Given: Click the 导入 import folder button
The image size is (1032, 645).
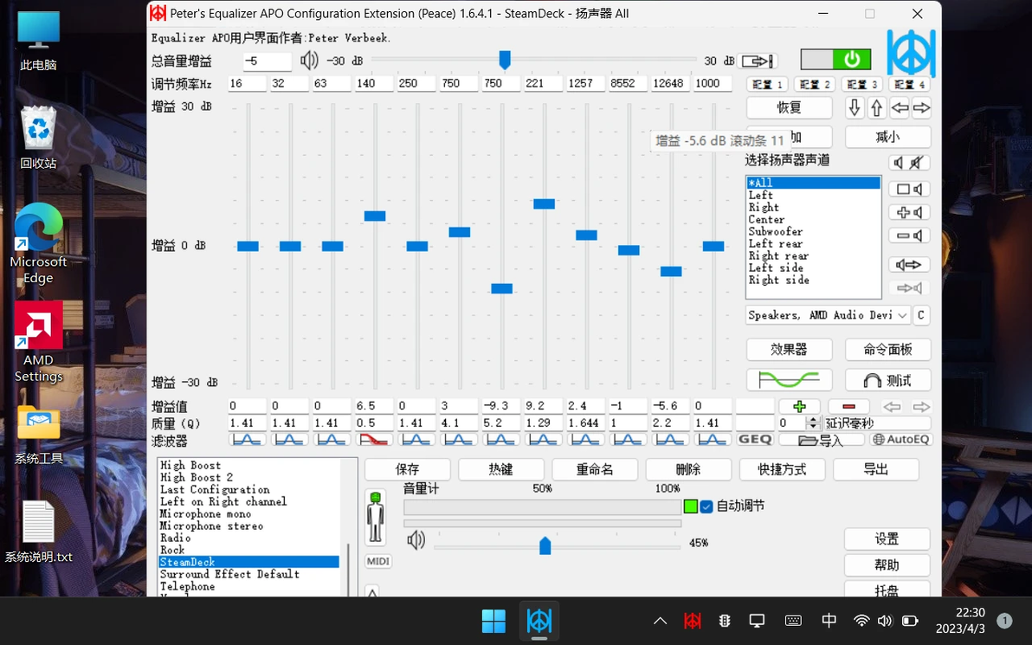Looking at the screenshot, I should 822,440.
